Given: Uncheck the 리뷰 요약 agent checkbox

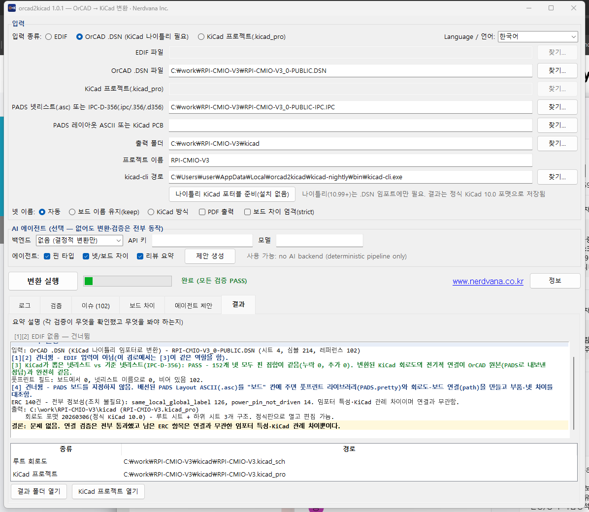Looking at the screenshot, I should click(140, 256).
